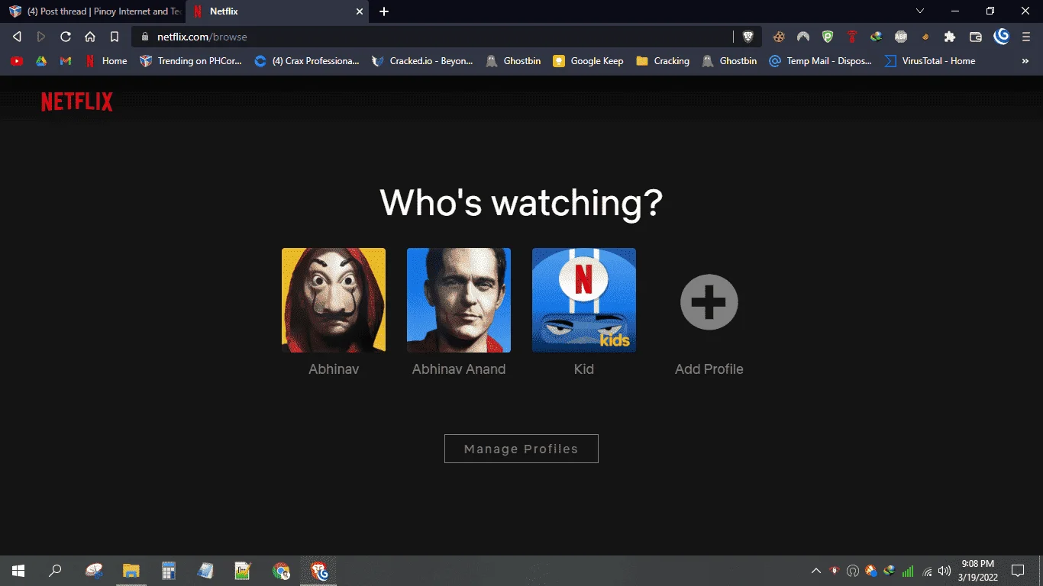The height and width of the screenshot is (586, 1043).
Task: Open the Brave Wallet icon
Action: (x=975, y=37)
